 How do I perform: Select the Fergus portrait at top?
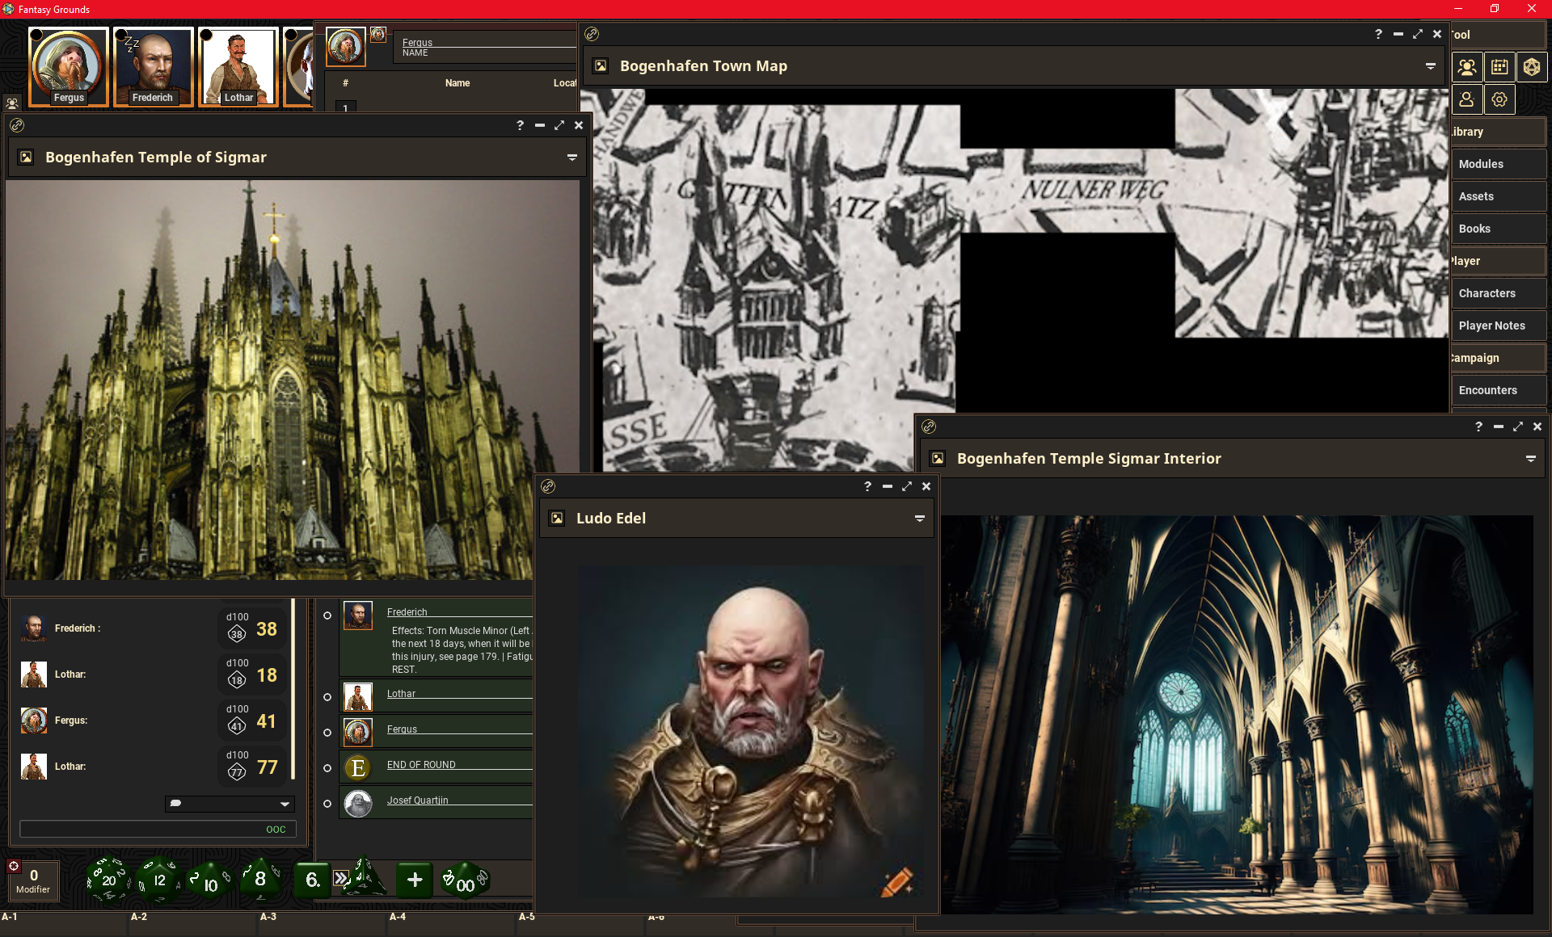tap(69, 66)
